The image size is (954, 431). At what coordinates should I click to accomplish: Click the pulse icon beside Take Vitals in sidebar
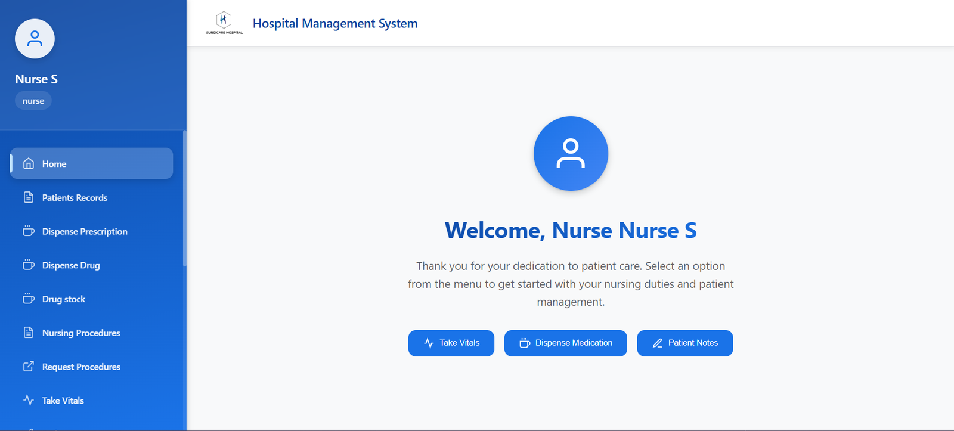point(29,400)
